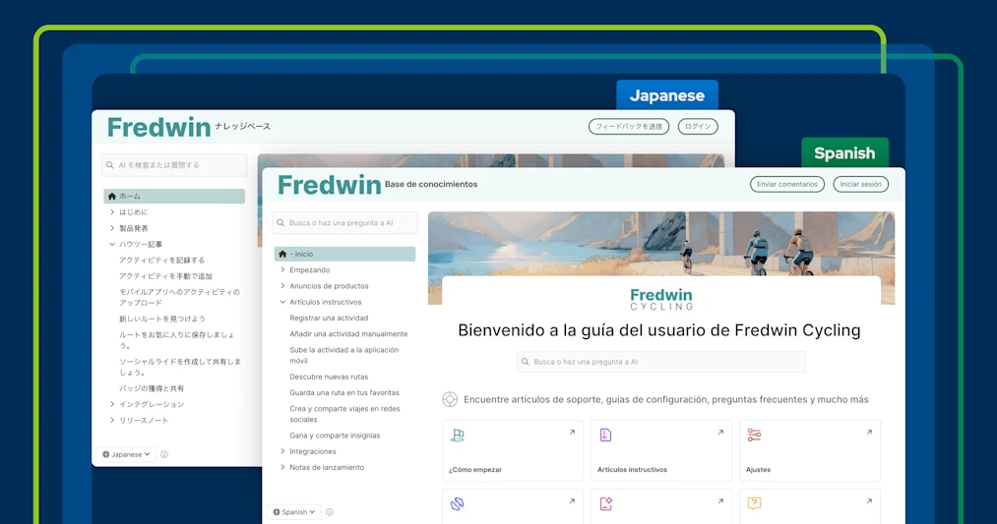Select Inicio in the Spanish sidebar
The image size is (997, 524).
click(x=344, y=254)
